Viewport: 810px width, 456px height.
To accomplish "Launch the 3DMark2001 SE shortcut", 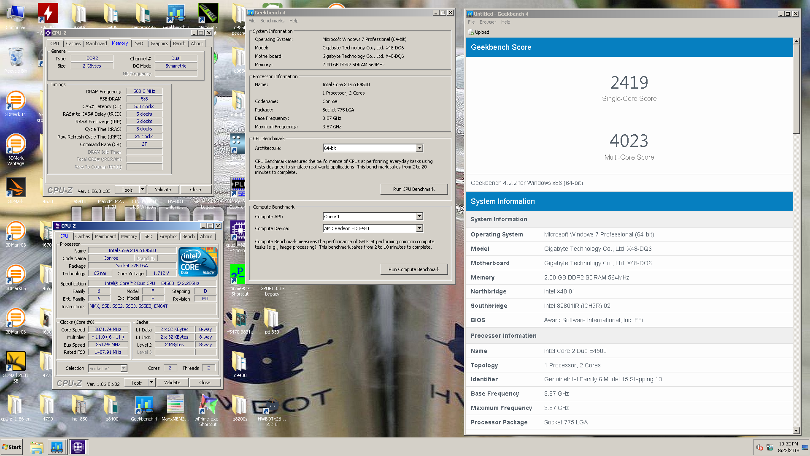I will click(16, 367).
